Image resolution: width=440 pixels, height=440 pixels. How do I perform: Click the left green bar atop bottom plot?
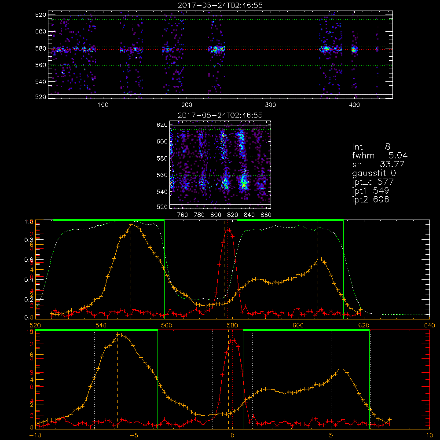tap(96, 330)
